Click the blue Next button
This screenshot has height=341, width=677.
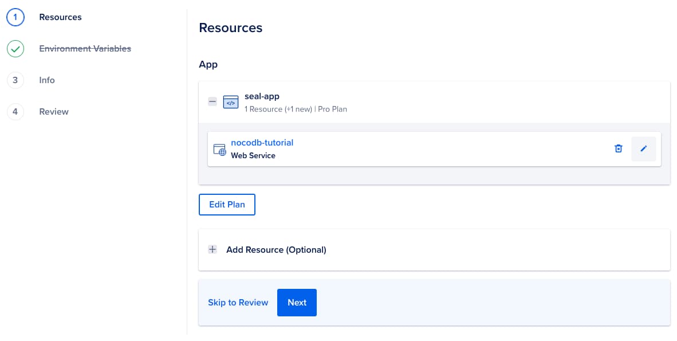pos(297,303)
